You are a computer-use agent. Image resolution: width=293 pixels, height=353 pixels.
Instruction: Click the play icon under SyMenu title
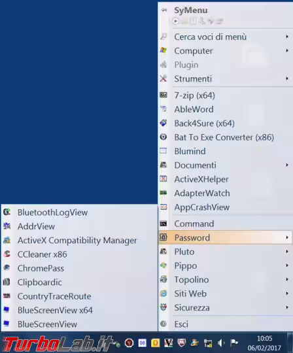176,21
